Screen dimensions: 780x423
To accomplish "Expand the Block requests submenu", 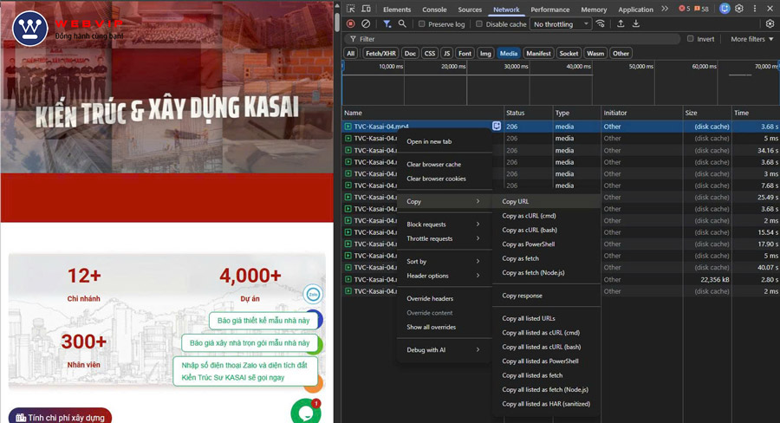I will pyautogui.click(x=443, y=225).
